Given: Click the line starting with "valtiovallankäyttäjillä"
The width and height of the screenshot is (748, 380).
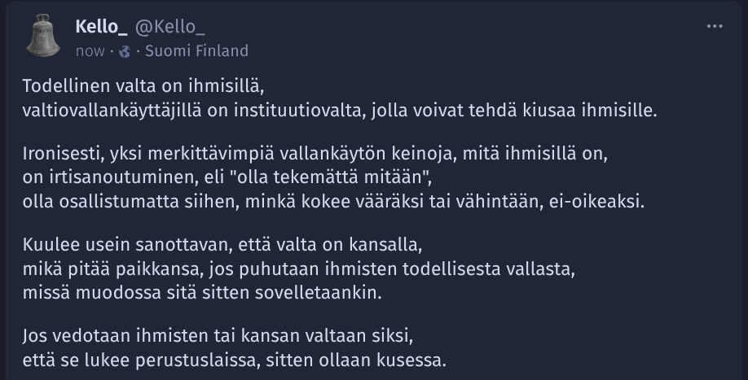Looking at the screenshot, I should point(340,111).
